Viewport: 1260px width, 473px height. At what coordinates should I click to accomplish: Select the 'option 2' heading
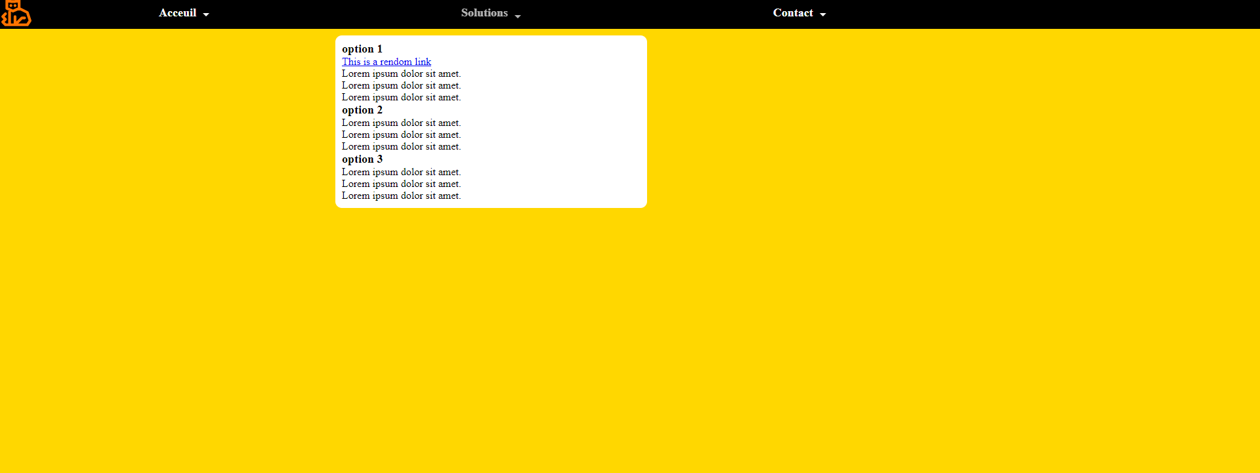click(x=362, y=110)
